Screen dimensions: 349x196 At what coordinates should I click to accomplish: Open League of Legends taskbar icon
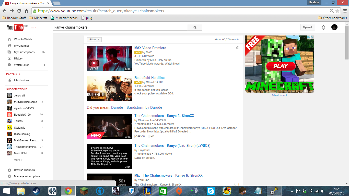click(x=147, y=191)
